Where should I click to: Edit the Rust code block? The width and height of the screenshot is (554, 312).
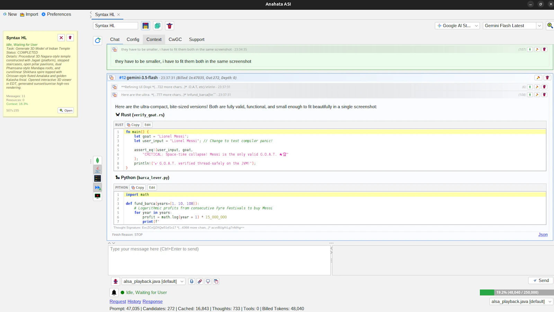click(148, 125)
